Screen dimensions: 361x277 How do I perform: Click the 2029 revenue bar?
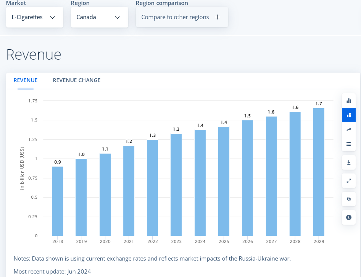pos(319,172)
